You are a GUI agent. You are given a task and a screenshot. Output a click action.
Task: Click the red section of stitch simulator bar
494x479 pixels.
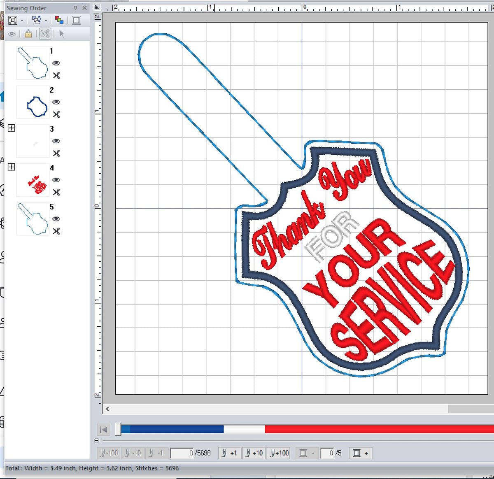[x=370, y=429]
